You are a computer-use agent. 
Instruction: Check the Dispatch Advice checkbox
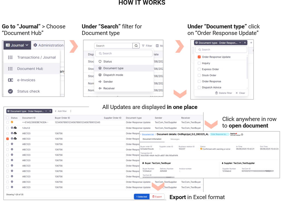(199, 87)
